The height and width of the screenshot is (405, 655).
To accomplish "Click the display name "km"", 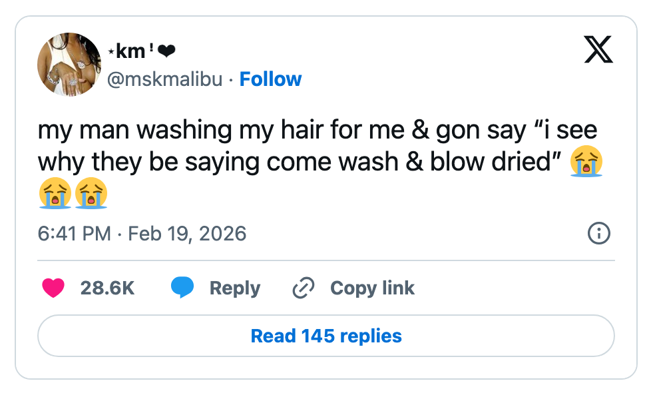I will pos(130,51).
